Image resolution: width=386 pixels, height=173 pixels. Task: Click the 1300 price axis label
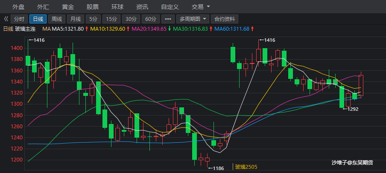(17, 104)
